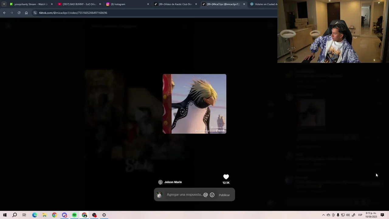Viewport: 389px width, 219px height.
Task: Switch to the Hoteles en Ciudad tab
Action: 263,4
